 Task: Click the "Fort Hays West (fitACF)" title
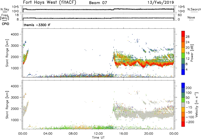coord(49,3)
